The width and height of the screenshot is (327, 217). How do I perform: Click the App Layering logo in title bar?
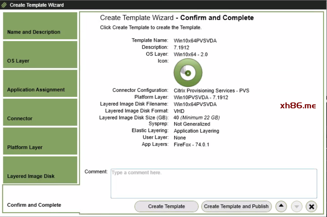(x=4, y=5)
